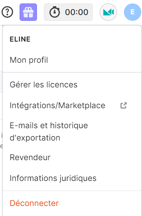Click the external link icon beside Marketplace

[124, 105]
